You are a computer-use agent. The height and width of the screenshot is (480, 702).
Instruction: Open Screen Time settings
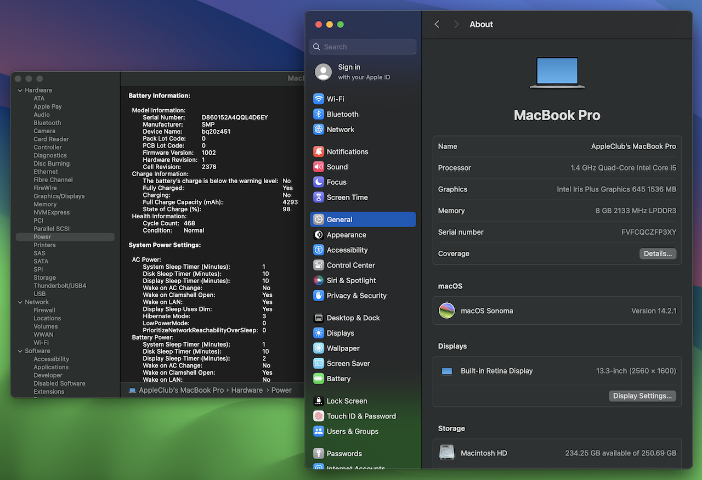point(363,197)
